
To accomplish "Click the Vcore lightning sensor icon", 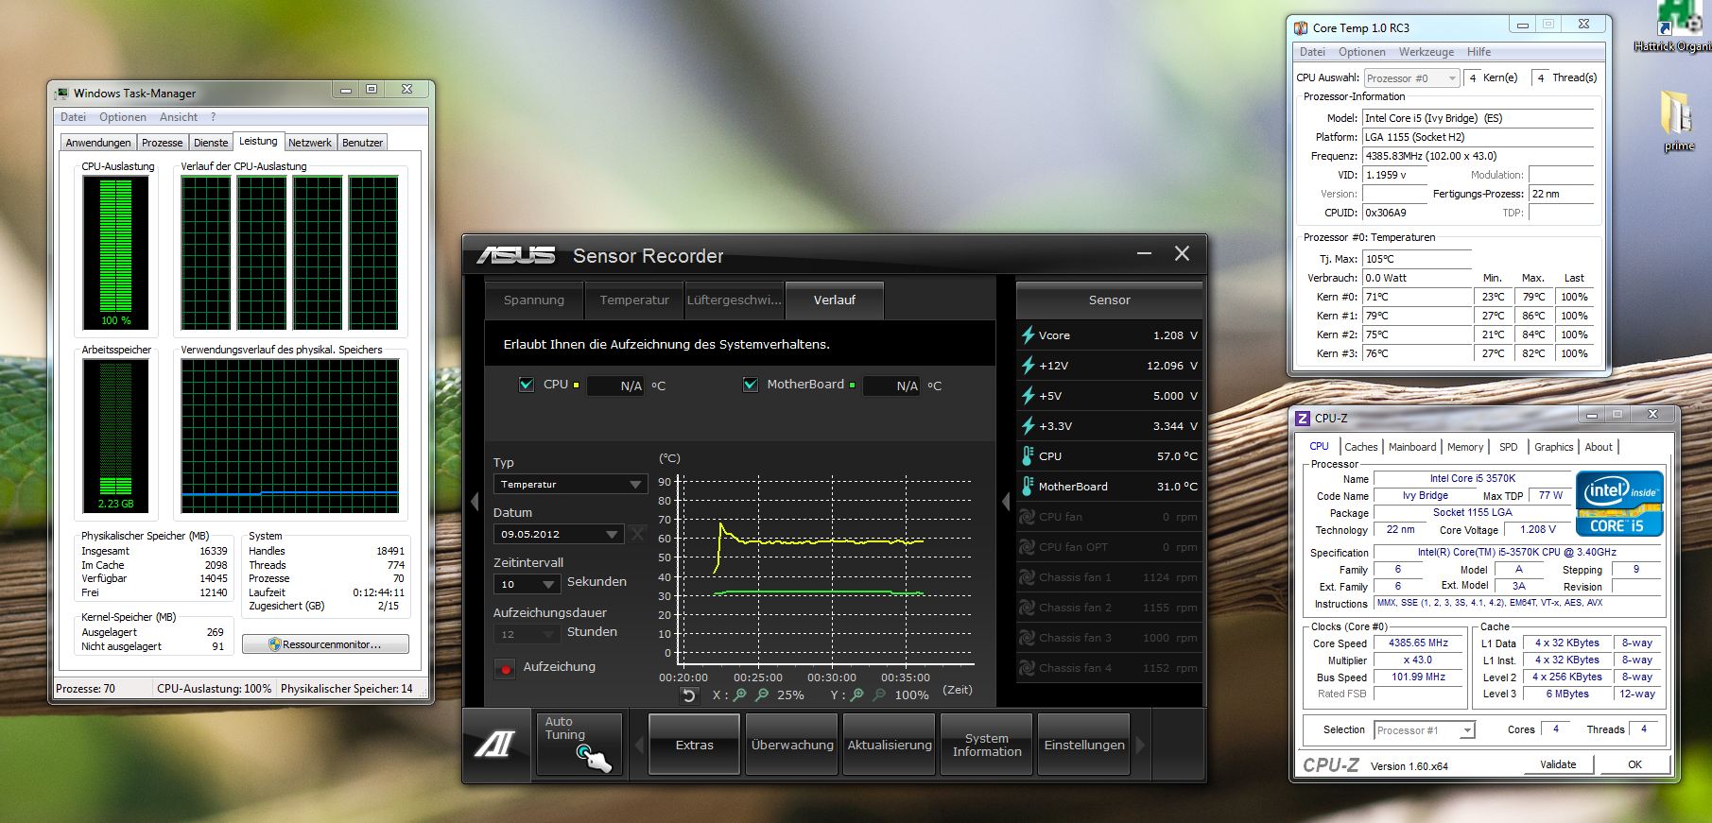I will pos(1028,335).
